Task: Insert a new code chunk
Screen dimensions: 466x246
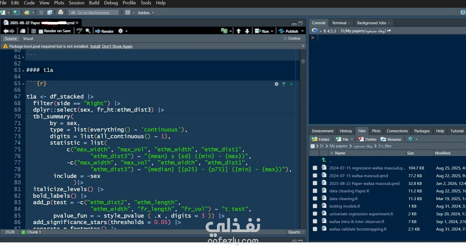Action: [x=224, y=31]
